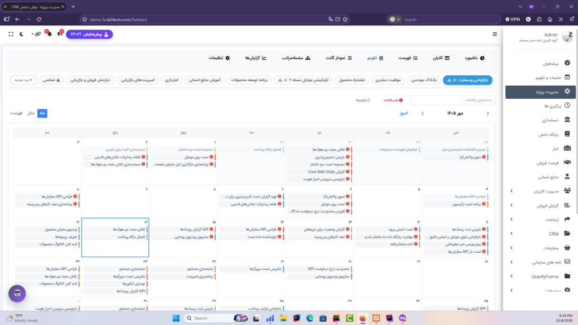
Task: Click the hamburger menu icon
Action: (x=494, y=34)
